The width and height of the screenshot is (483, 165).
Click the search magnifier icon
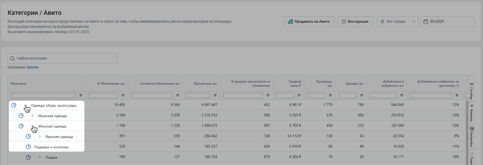click(13, 59)
